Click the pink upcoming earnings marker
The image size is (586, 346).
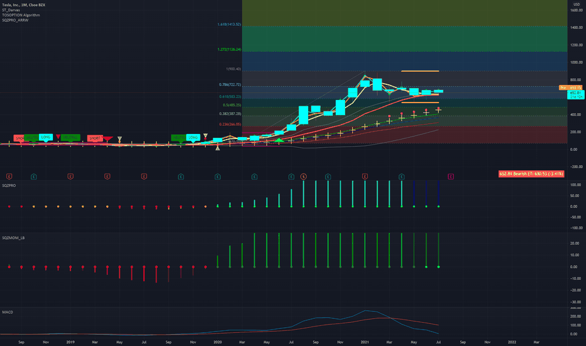click(x=451, y=177)
